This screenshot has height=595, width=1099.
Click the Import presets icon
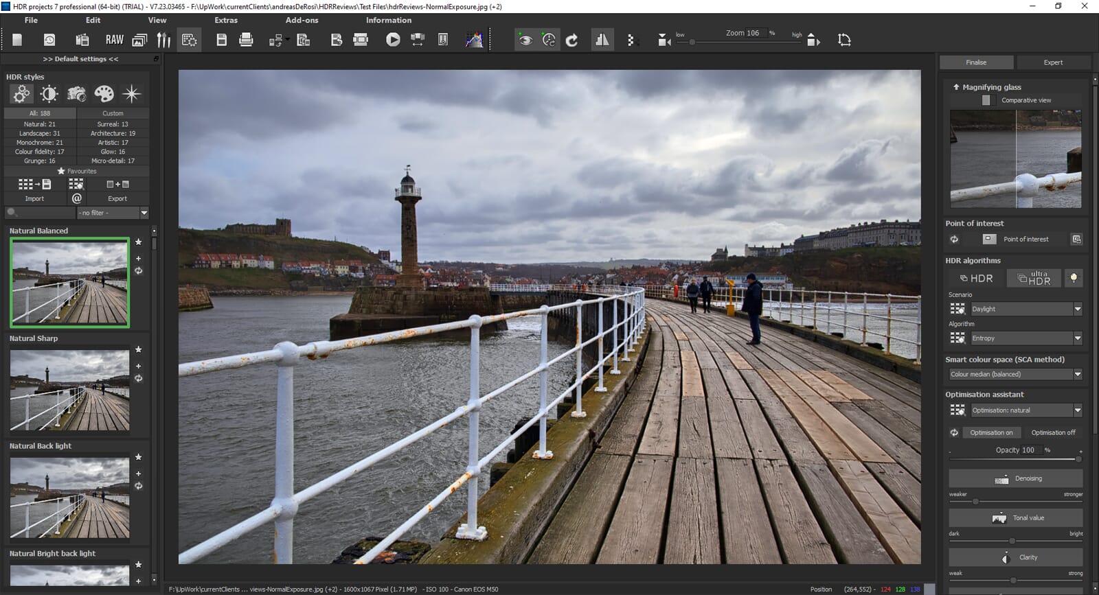34,185
